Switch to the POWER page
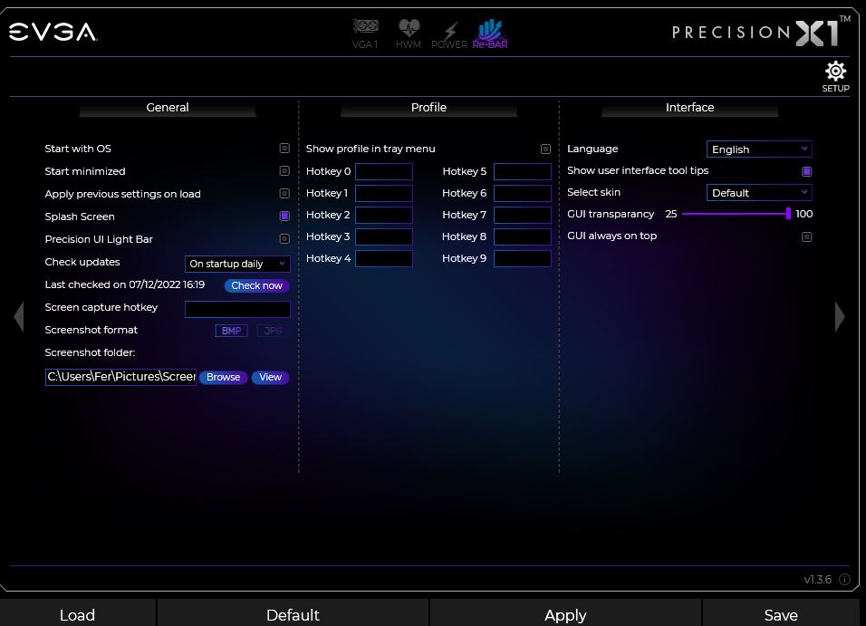Screen dimensions: 866x626 (x=449, y=34)
